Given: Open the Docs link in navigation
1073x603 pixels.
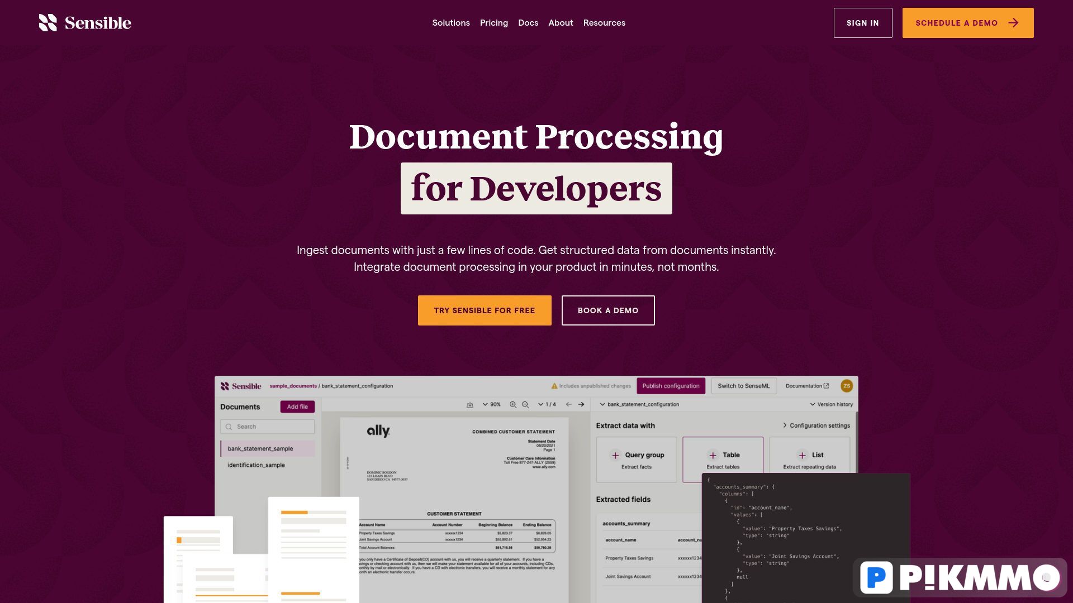Looking at the screenshot, I should click(528, 23).
